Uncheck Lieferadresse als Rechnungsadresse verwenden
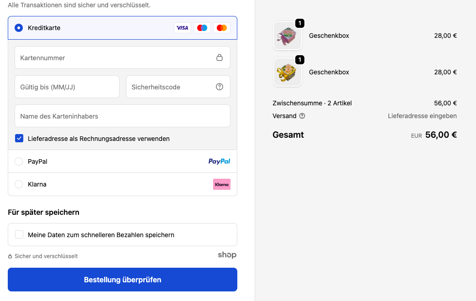The image size is (476, 301). pos(19,139)
